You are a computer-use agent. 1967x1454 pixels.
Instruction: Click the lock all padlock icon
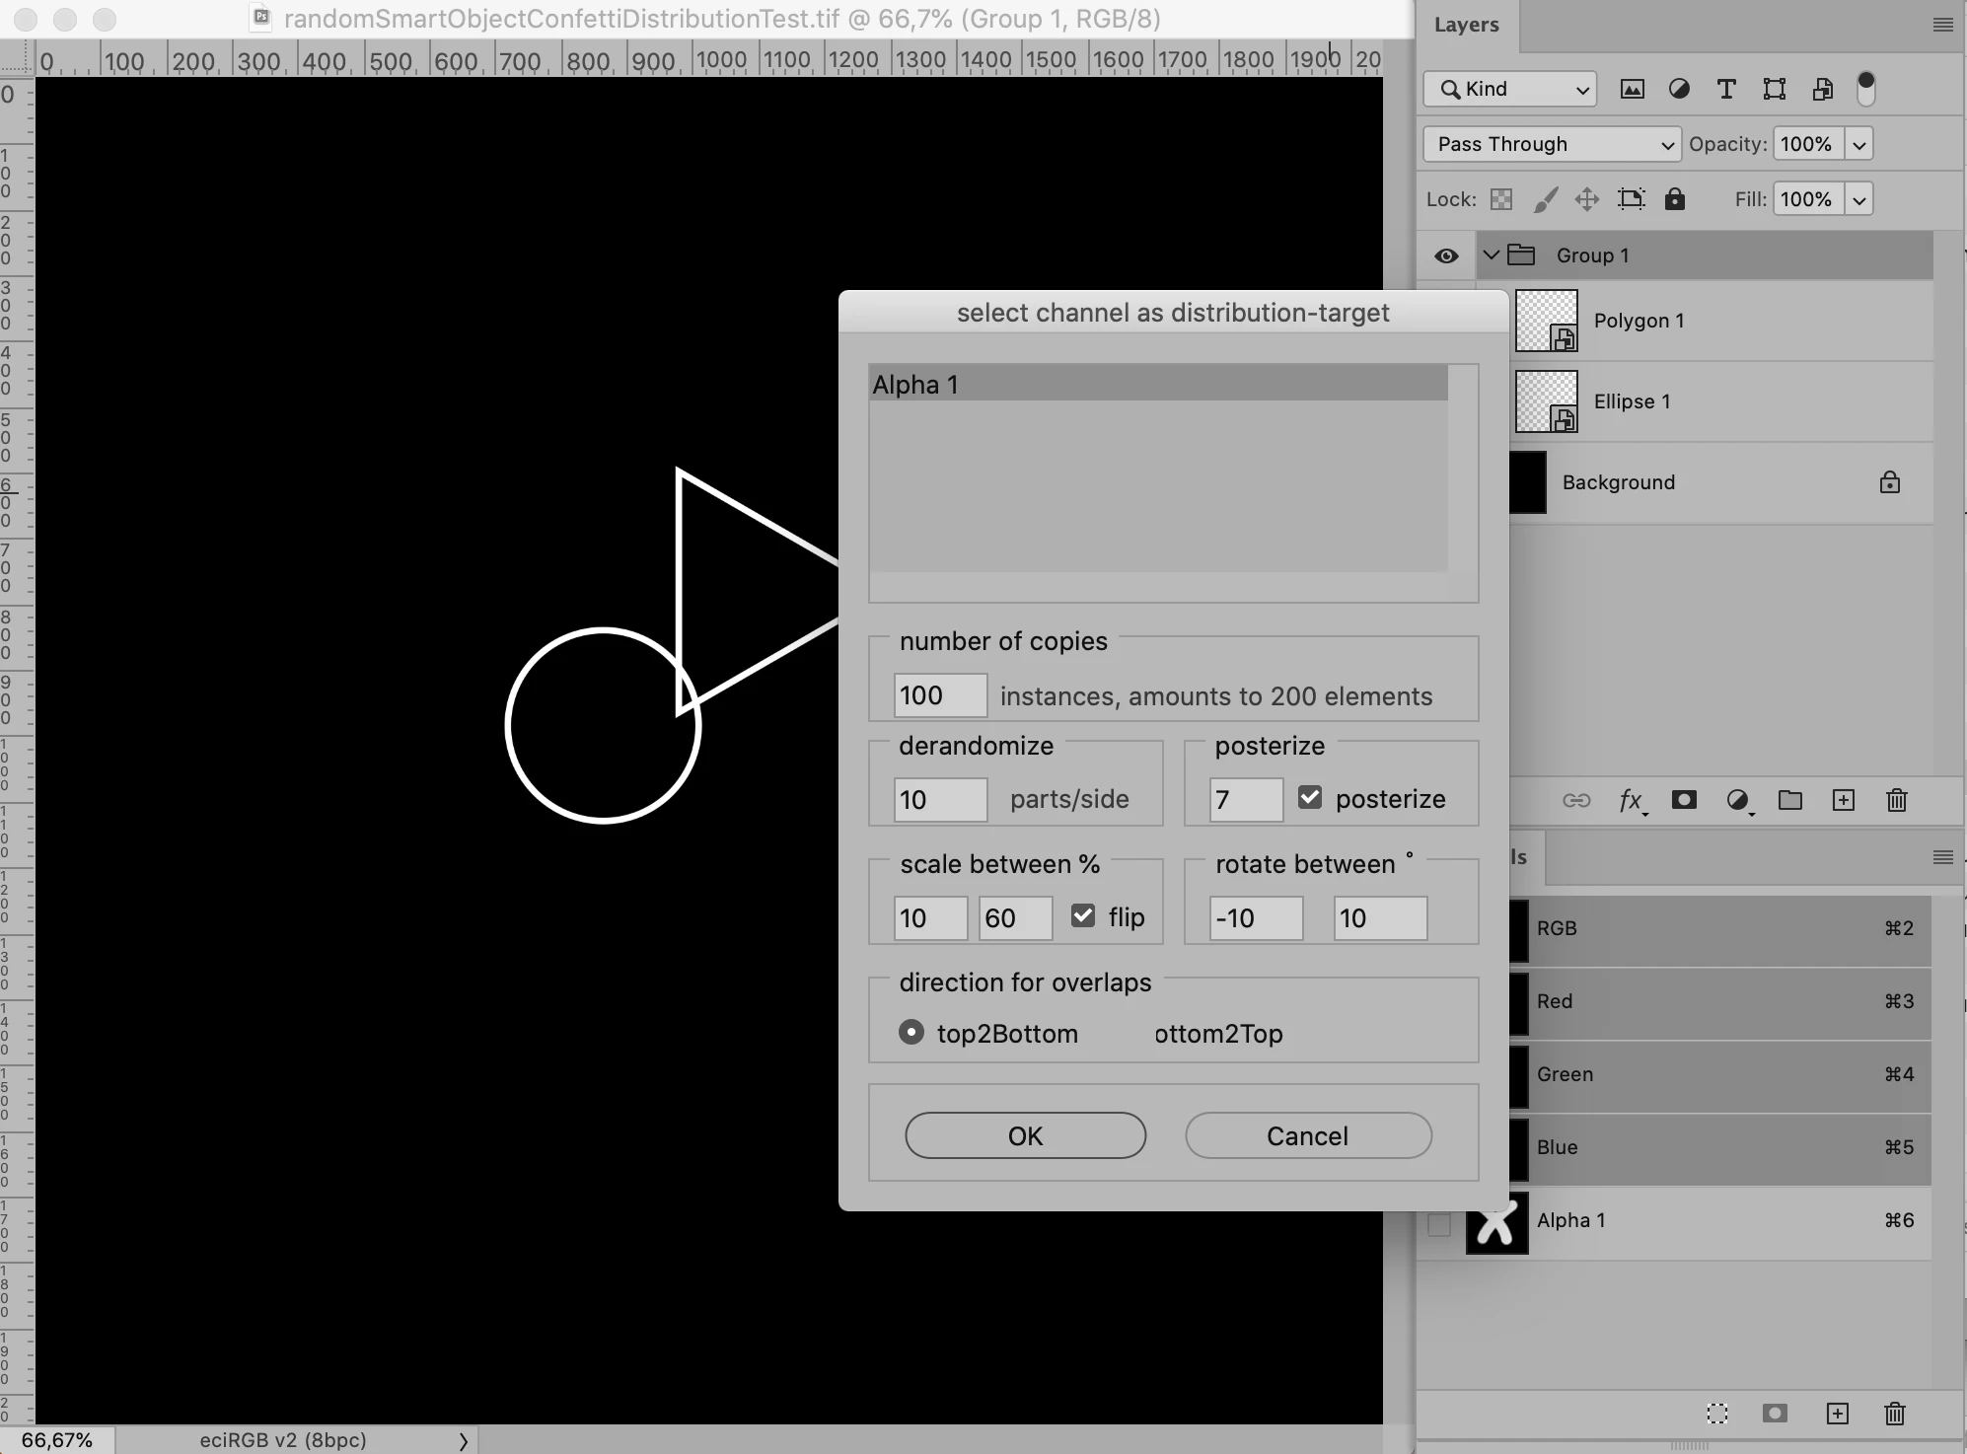pyautogui.click(x=1674, y=199)
